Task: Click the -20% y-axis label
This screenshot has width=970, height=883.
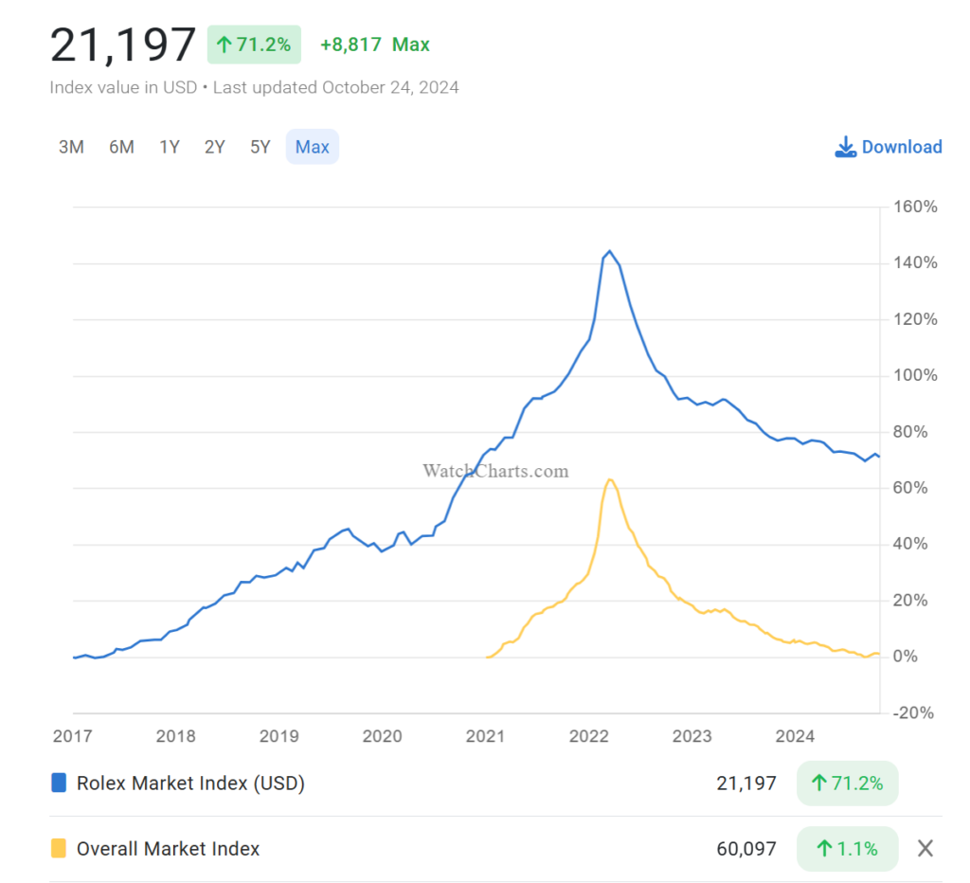Action: click(x=913, y=712)
